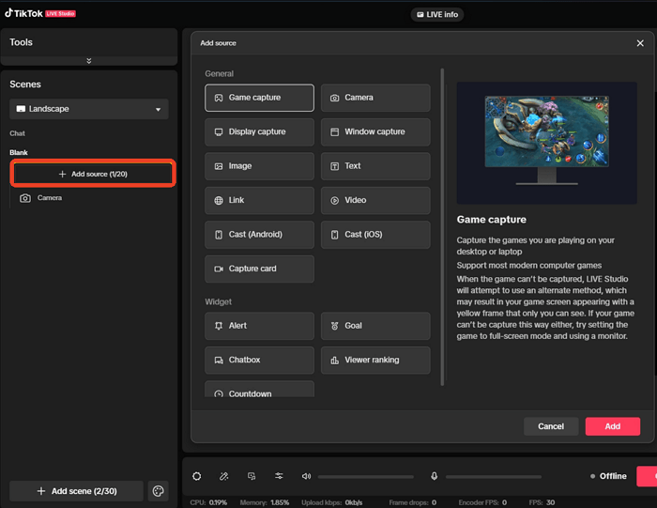This screenshot has width=657, height=508.
Task: Select the Chat scene
Action: tap(17, 133)
